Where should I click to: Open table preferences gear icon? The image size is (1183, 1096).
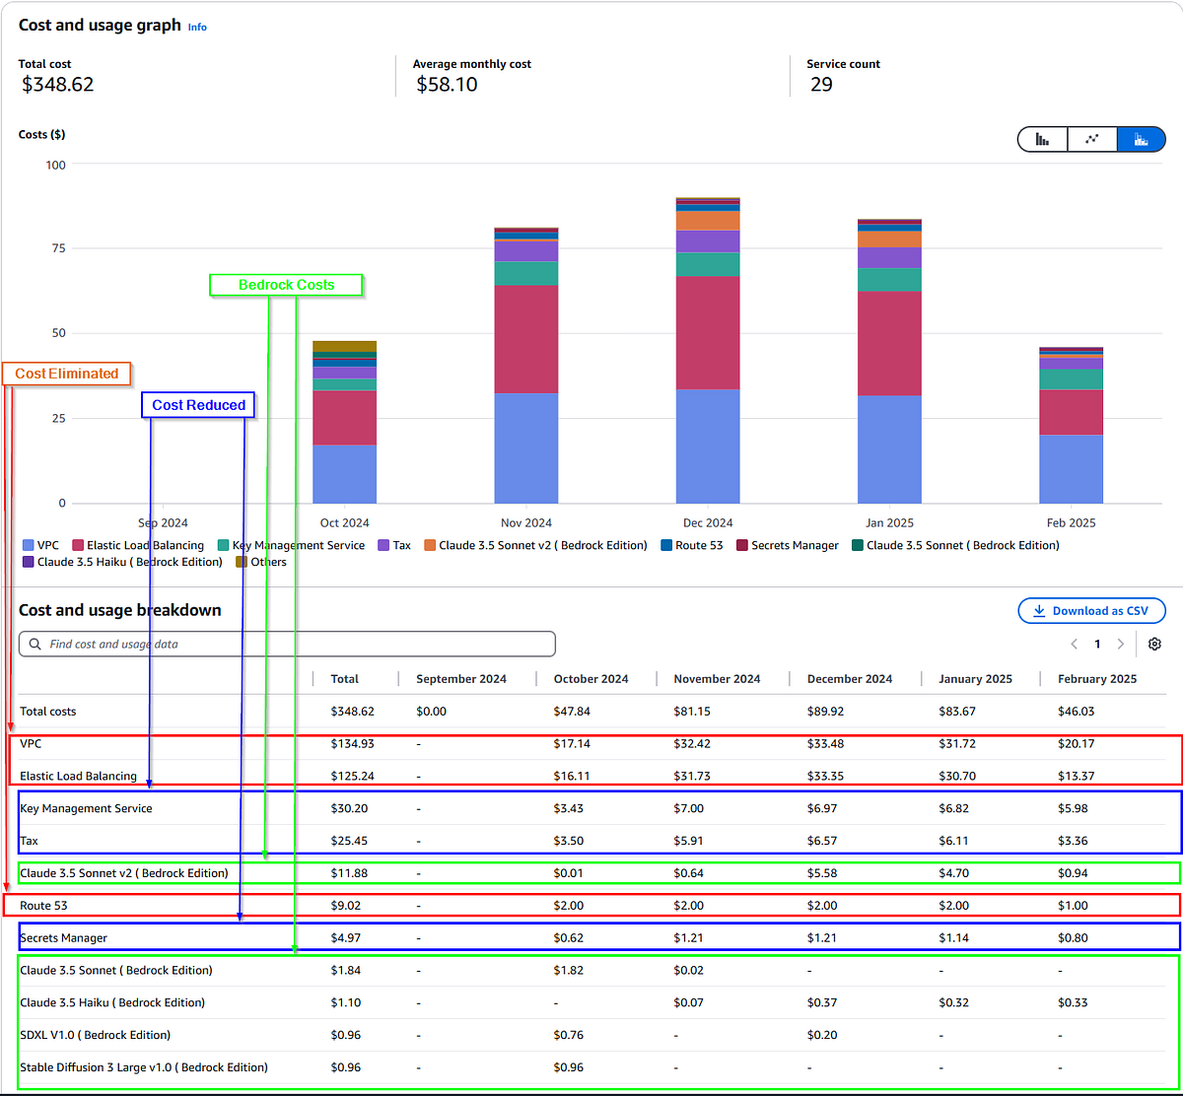pos(1154,644)
